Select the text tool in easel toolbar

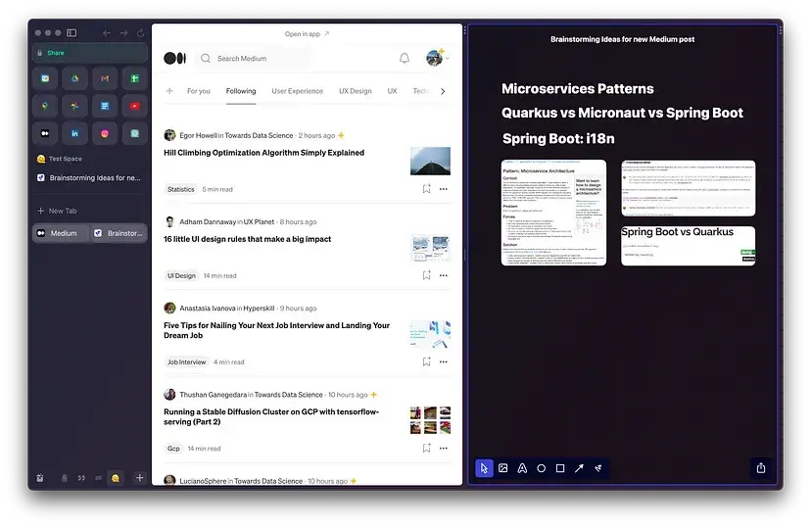[522, 468]
